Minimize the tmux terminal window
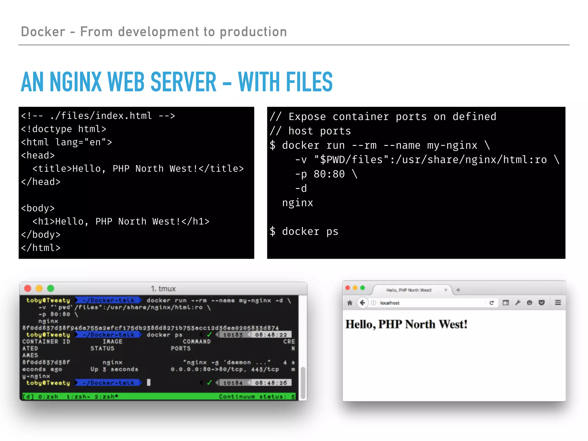The image size is (588, 441). [39, 288]
